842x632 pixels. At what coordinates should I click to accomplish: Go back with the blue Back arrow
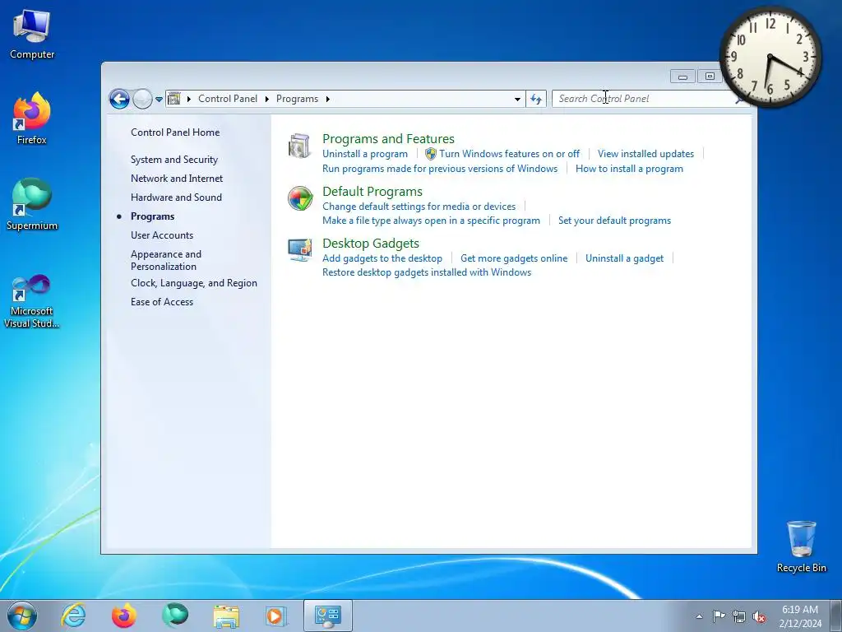tap(119, 99)
